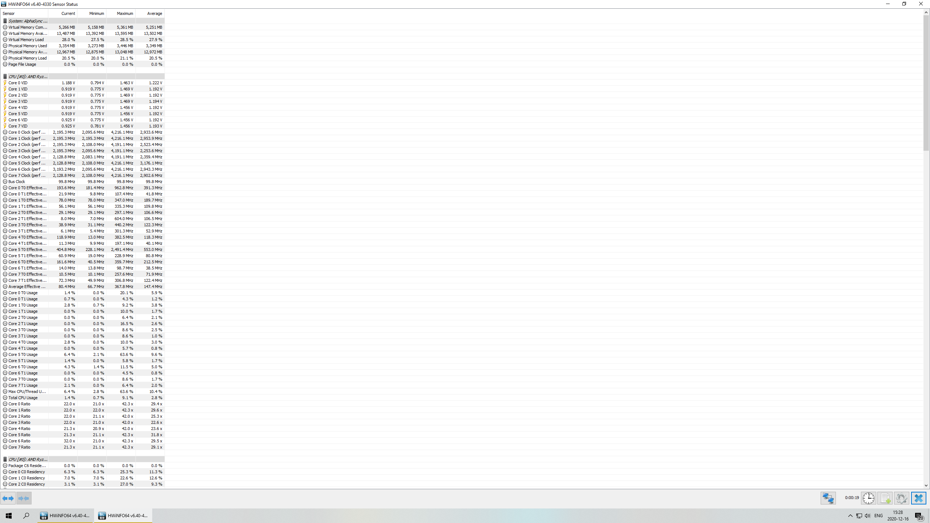Select the Core 0 VID sensor row
Image resolution: width=930 pixels, height=523 pixels.
[83, 83]
